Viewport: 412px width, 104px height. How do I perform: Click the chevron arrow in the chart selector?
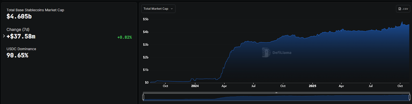coord(172,9)
